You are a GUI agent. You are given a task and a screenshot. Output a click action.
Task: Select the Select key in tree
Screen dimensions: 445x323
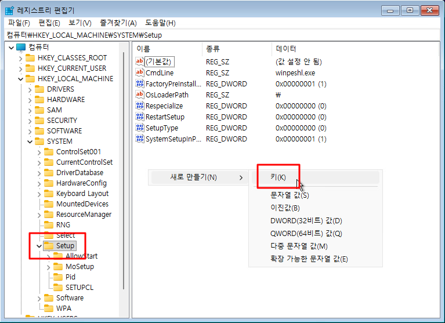click(66, 235)
